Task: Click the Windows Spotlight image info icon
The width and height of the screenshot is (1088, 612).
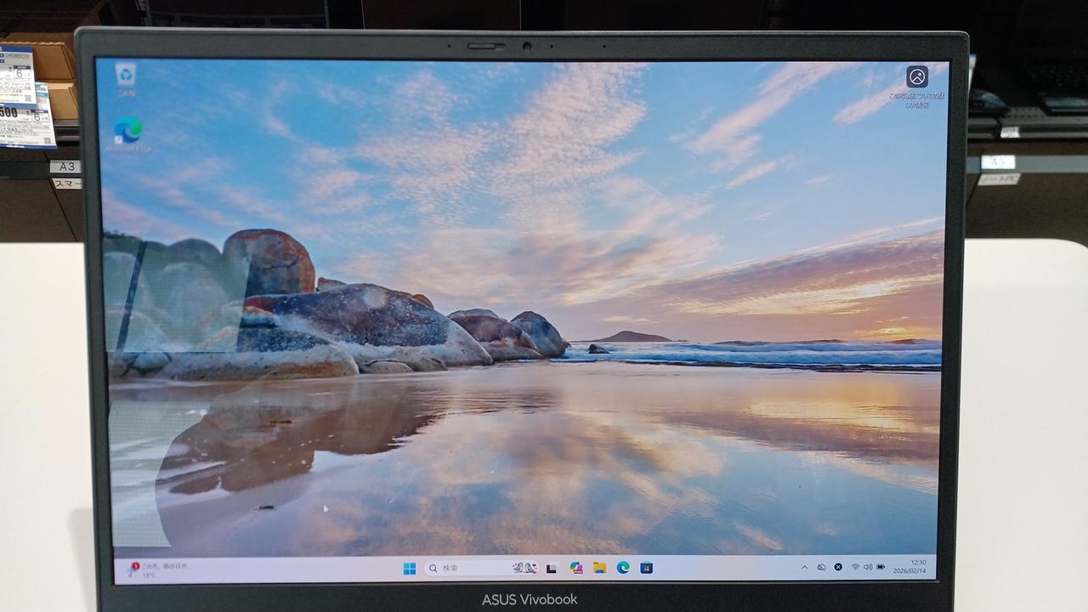Action: tap(916, 77)
